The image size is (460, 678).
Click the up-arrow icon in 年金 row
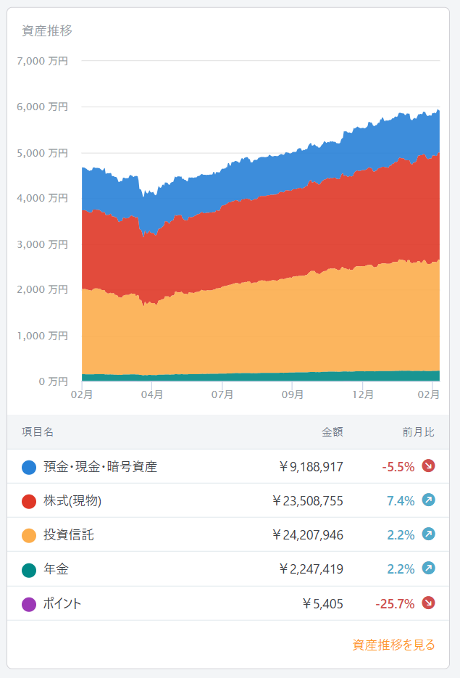(428, 569)
